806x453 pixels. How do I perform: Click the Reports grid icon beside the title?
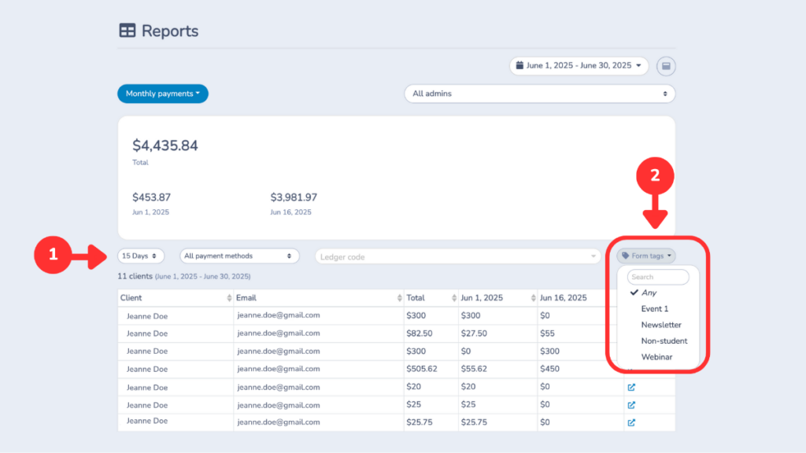point(128,30)
